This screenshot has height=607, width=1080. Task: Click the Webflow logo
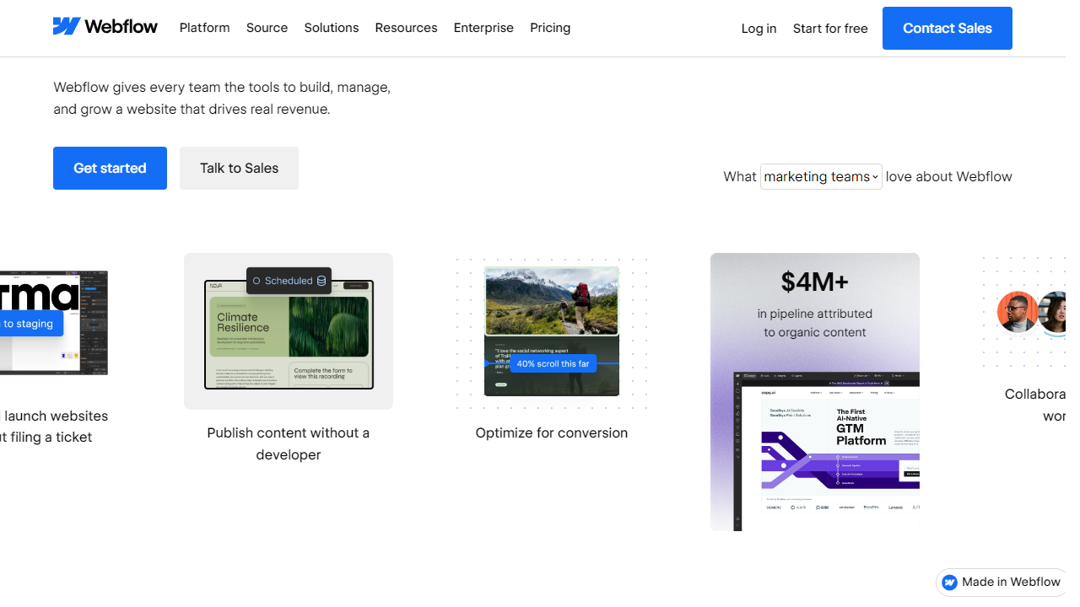105,27
